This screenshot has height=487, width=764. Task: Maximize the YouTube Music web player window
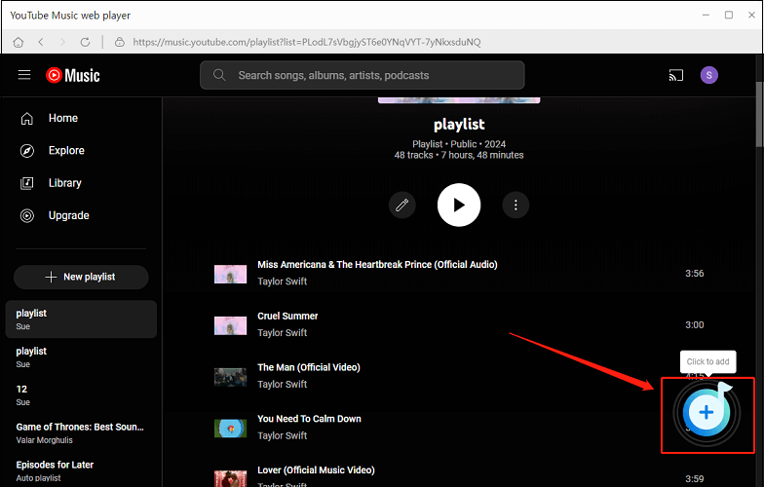point(729,16)
